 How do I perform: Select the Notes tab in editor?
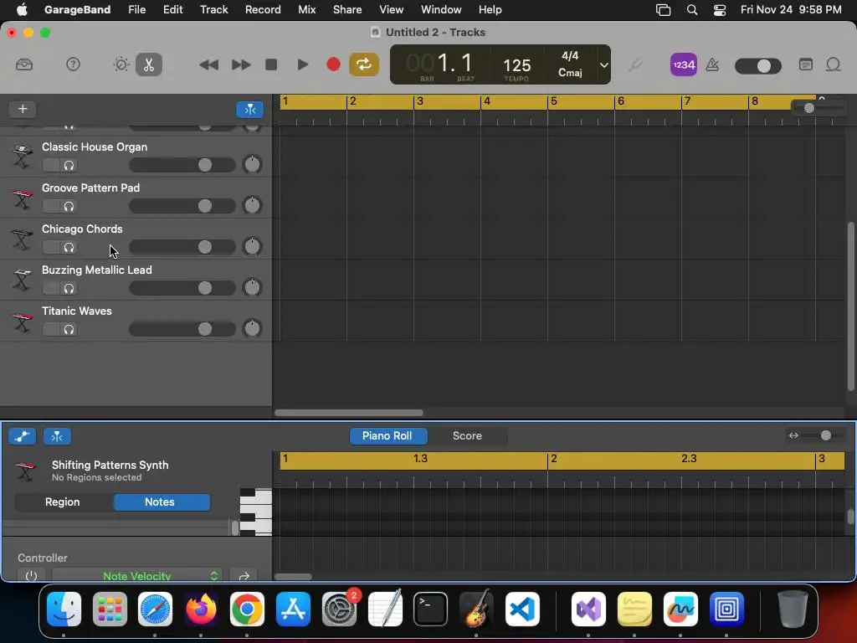[161, 502]
